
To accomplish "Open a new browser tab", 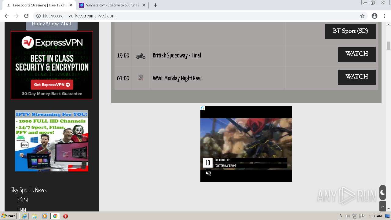I will click(x=155, y=5).
